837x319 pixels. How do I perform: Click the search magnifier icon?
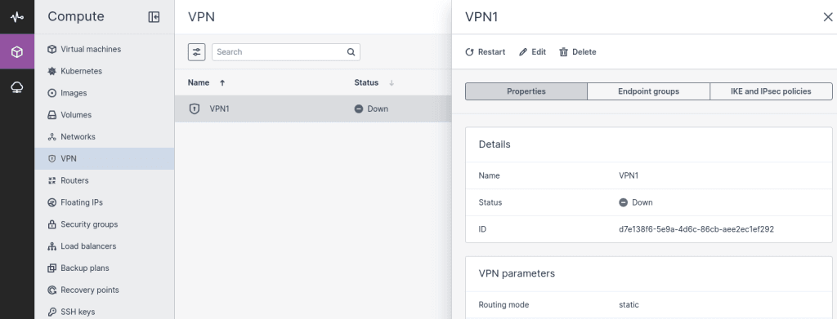point(351,51)
